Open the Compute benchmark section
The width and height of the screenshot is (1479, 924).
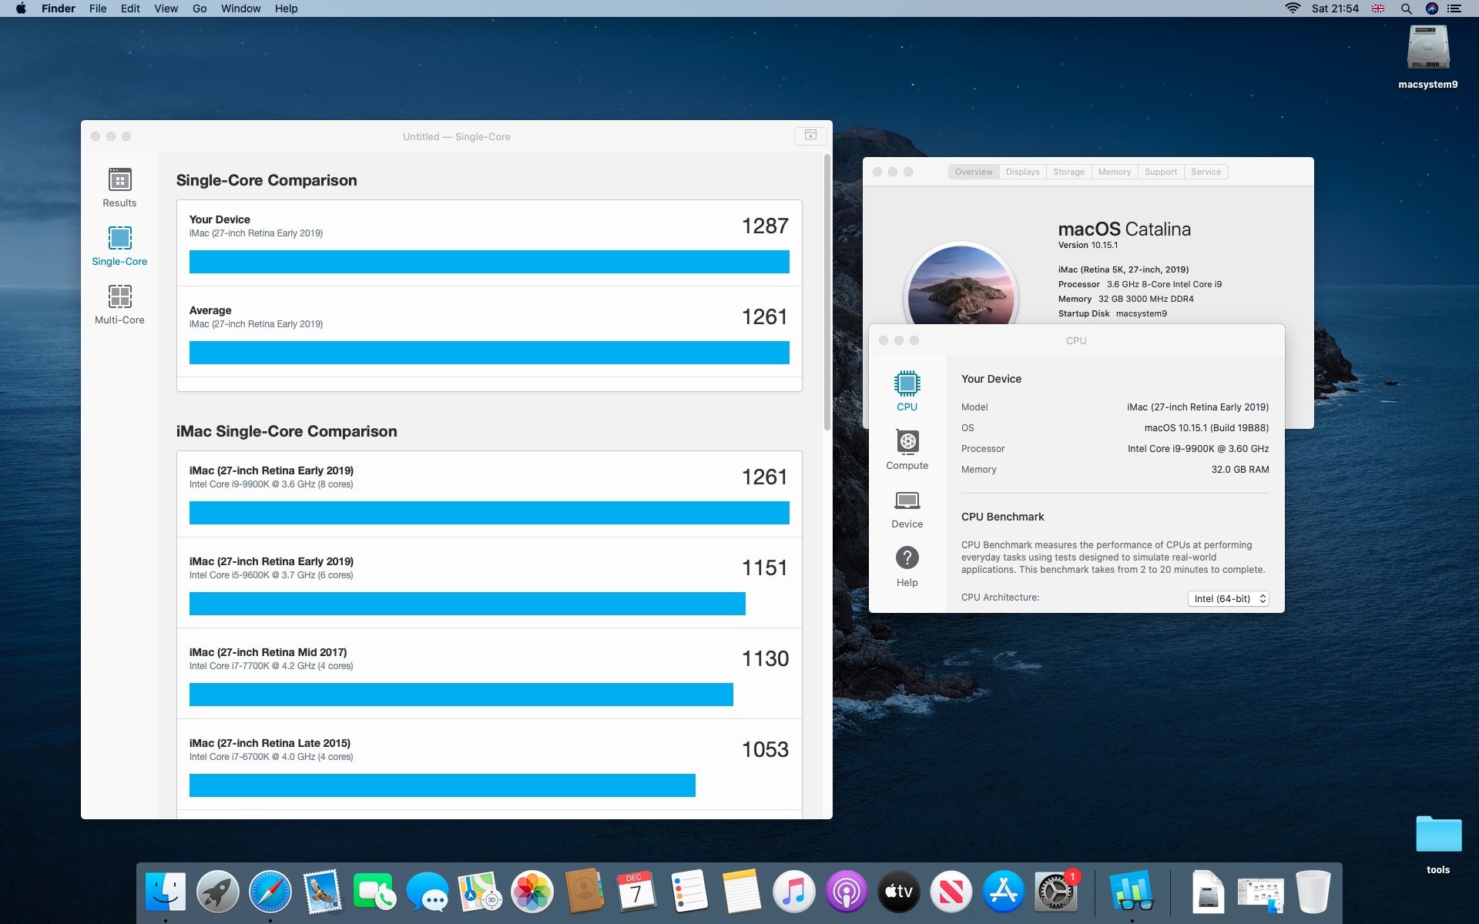(x=907, y=442)
